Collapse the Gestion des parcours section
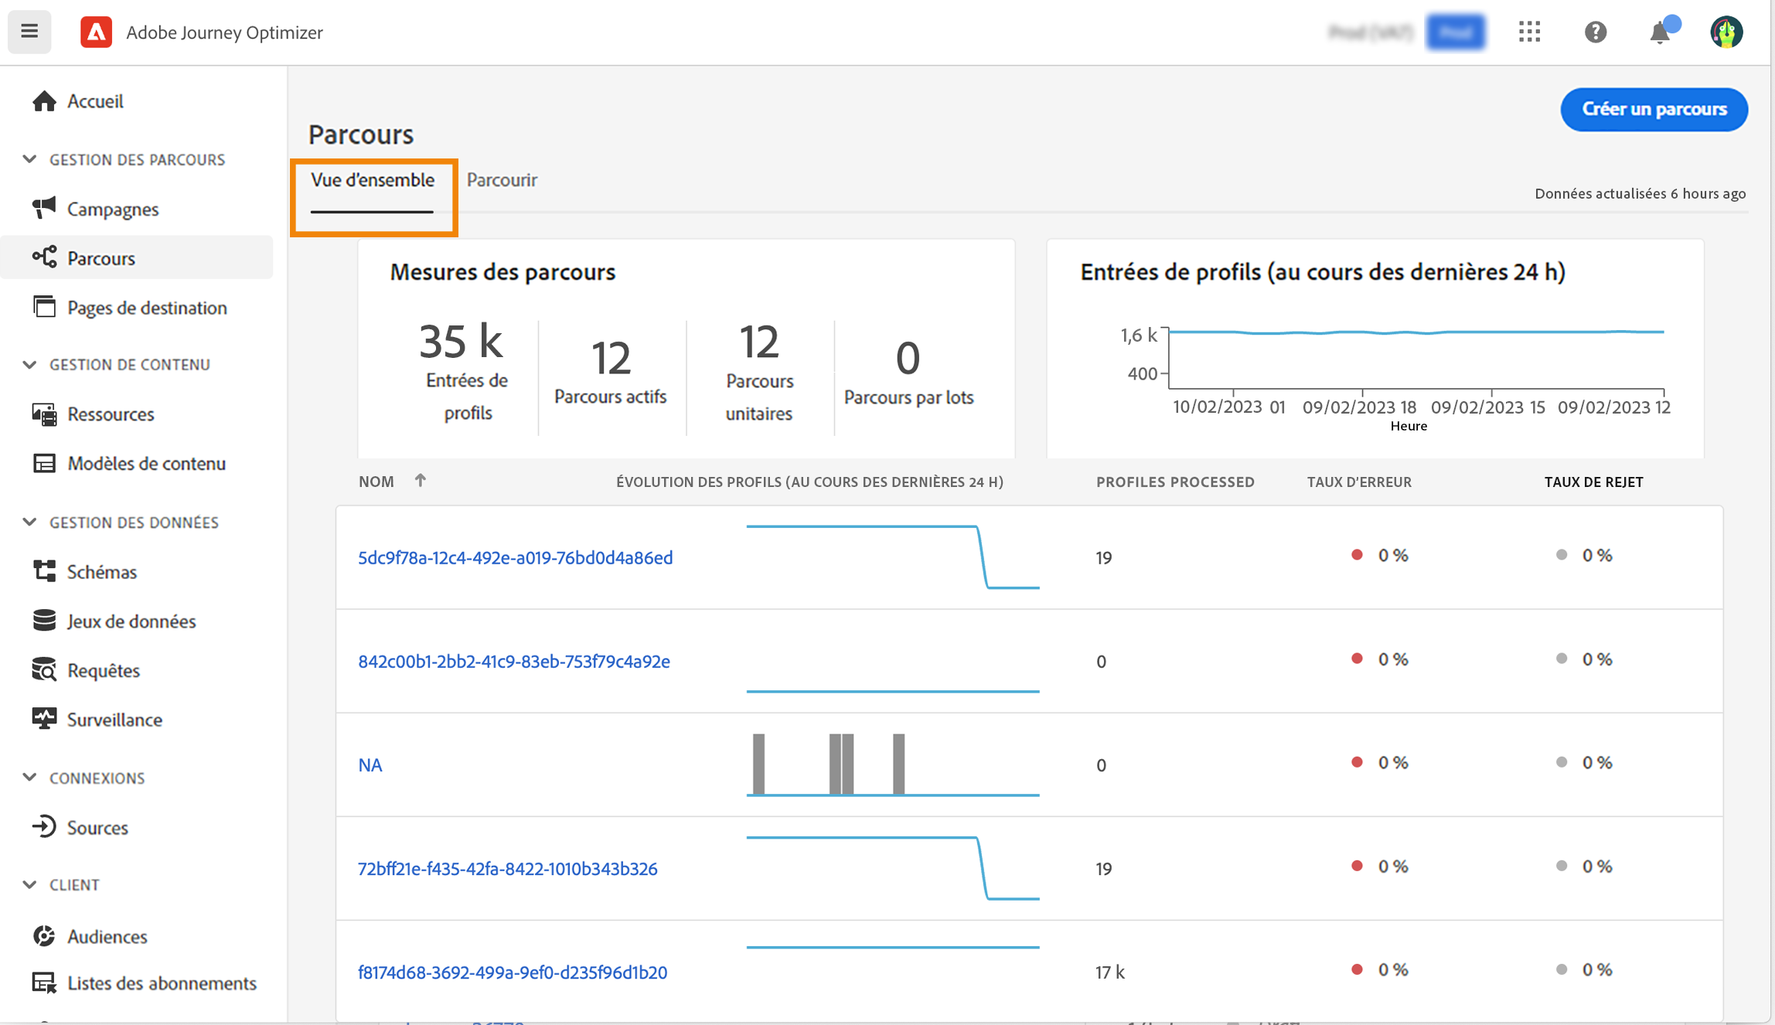1775x1025 pixels. point(29,159)
